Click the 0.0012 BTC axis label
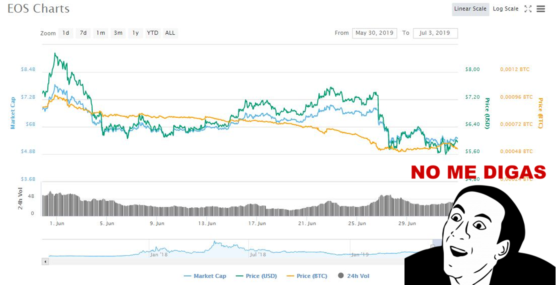The height and width of the screenshot is (285, 558). coord(515,69)
